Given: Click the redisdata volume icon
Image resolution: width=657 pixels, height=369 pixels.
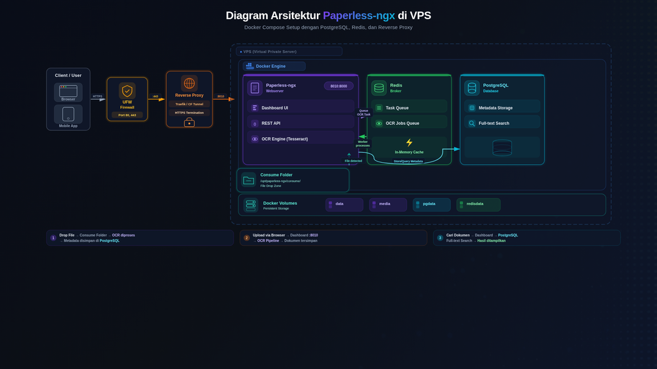Looking at the screenshot, I should (x=461, y=204).
